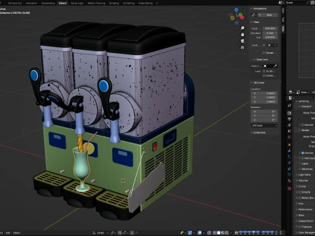
Task: Click the blue Z axis on the navigation gizmo
Action: coord(236,10)
